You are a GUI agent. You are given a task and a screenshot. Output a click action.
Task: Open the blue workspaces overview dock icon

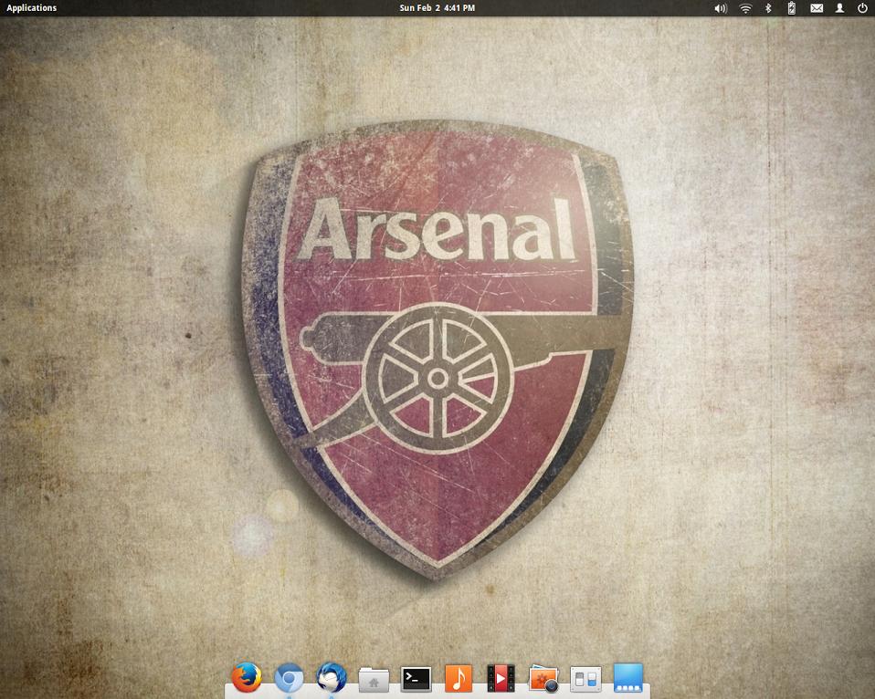pos(628,678)
